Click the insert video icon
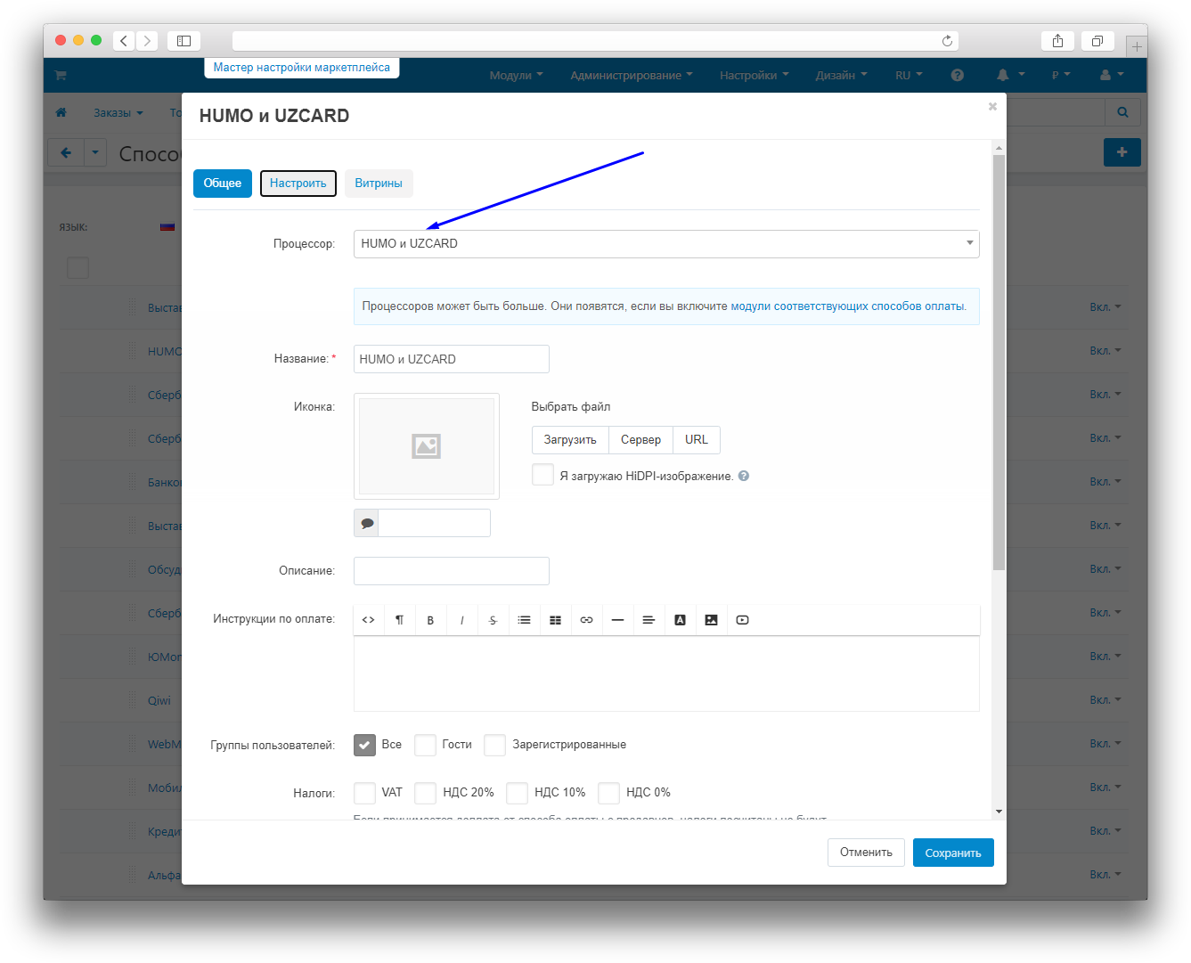The width and height of the screenshot is (1191, 963). (742, 620)
